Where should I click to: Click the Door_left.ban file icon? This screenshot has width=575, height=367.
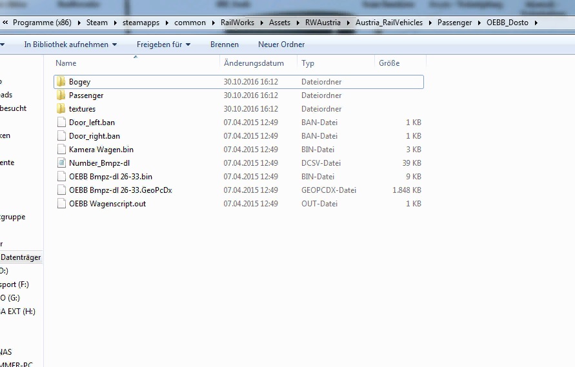pyautogui.click(x=61, y=122)
